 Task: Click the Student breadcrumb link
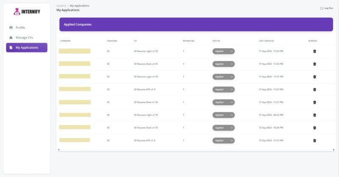(61, 5)
